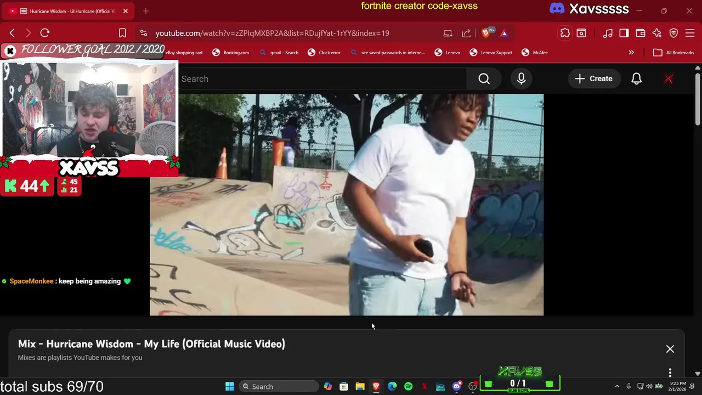
Task: Open Mix playlist three-dot menu
Action: coord(670,373)
